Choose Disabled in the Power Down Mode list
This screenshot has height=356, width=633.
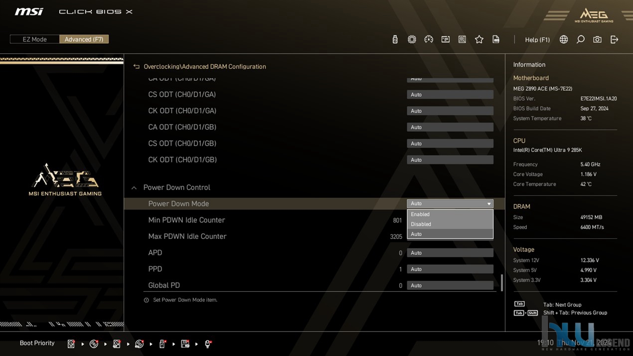(x=450, y=224)
